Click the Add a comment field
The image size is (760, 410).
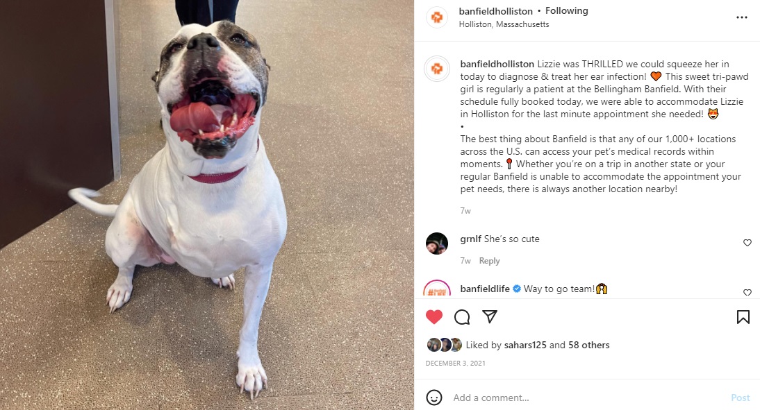586,398
